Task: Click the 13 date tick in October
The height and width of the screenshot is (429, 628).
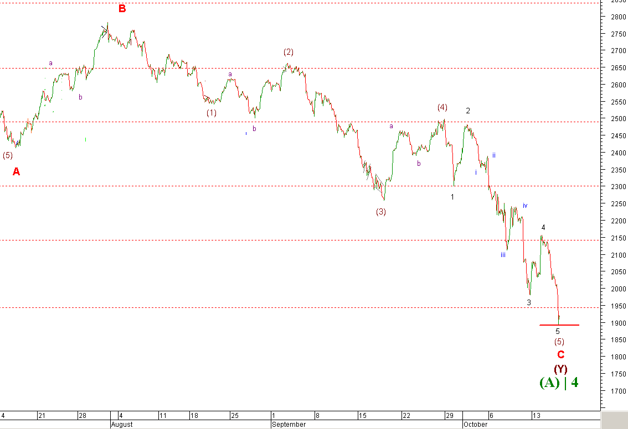Action: coord(536,416)
